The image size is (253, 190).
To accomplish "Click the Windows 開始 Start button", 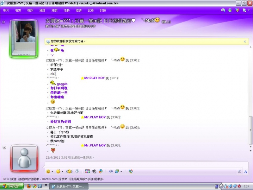I will point(12,186).
